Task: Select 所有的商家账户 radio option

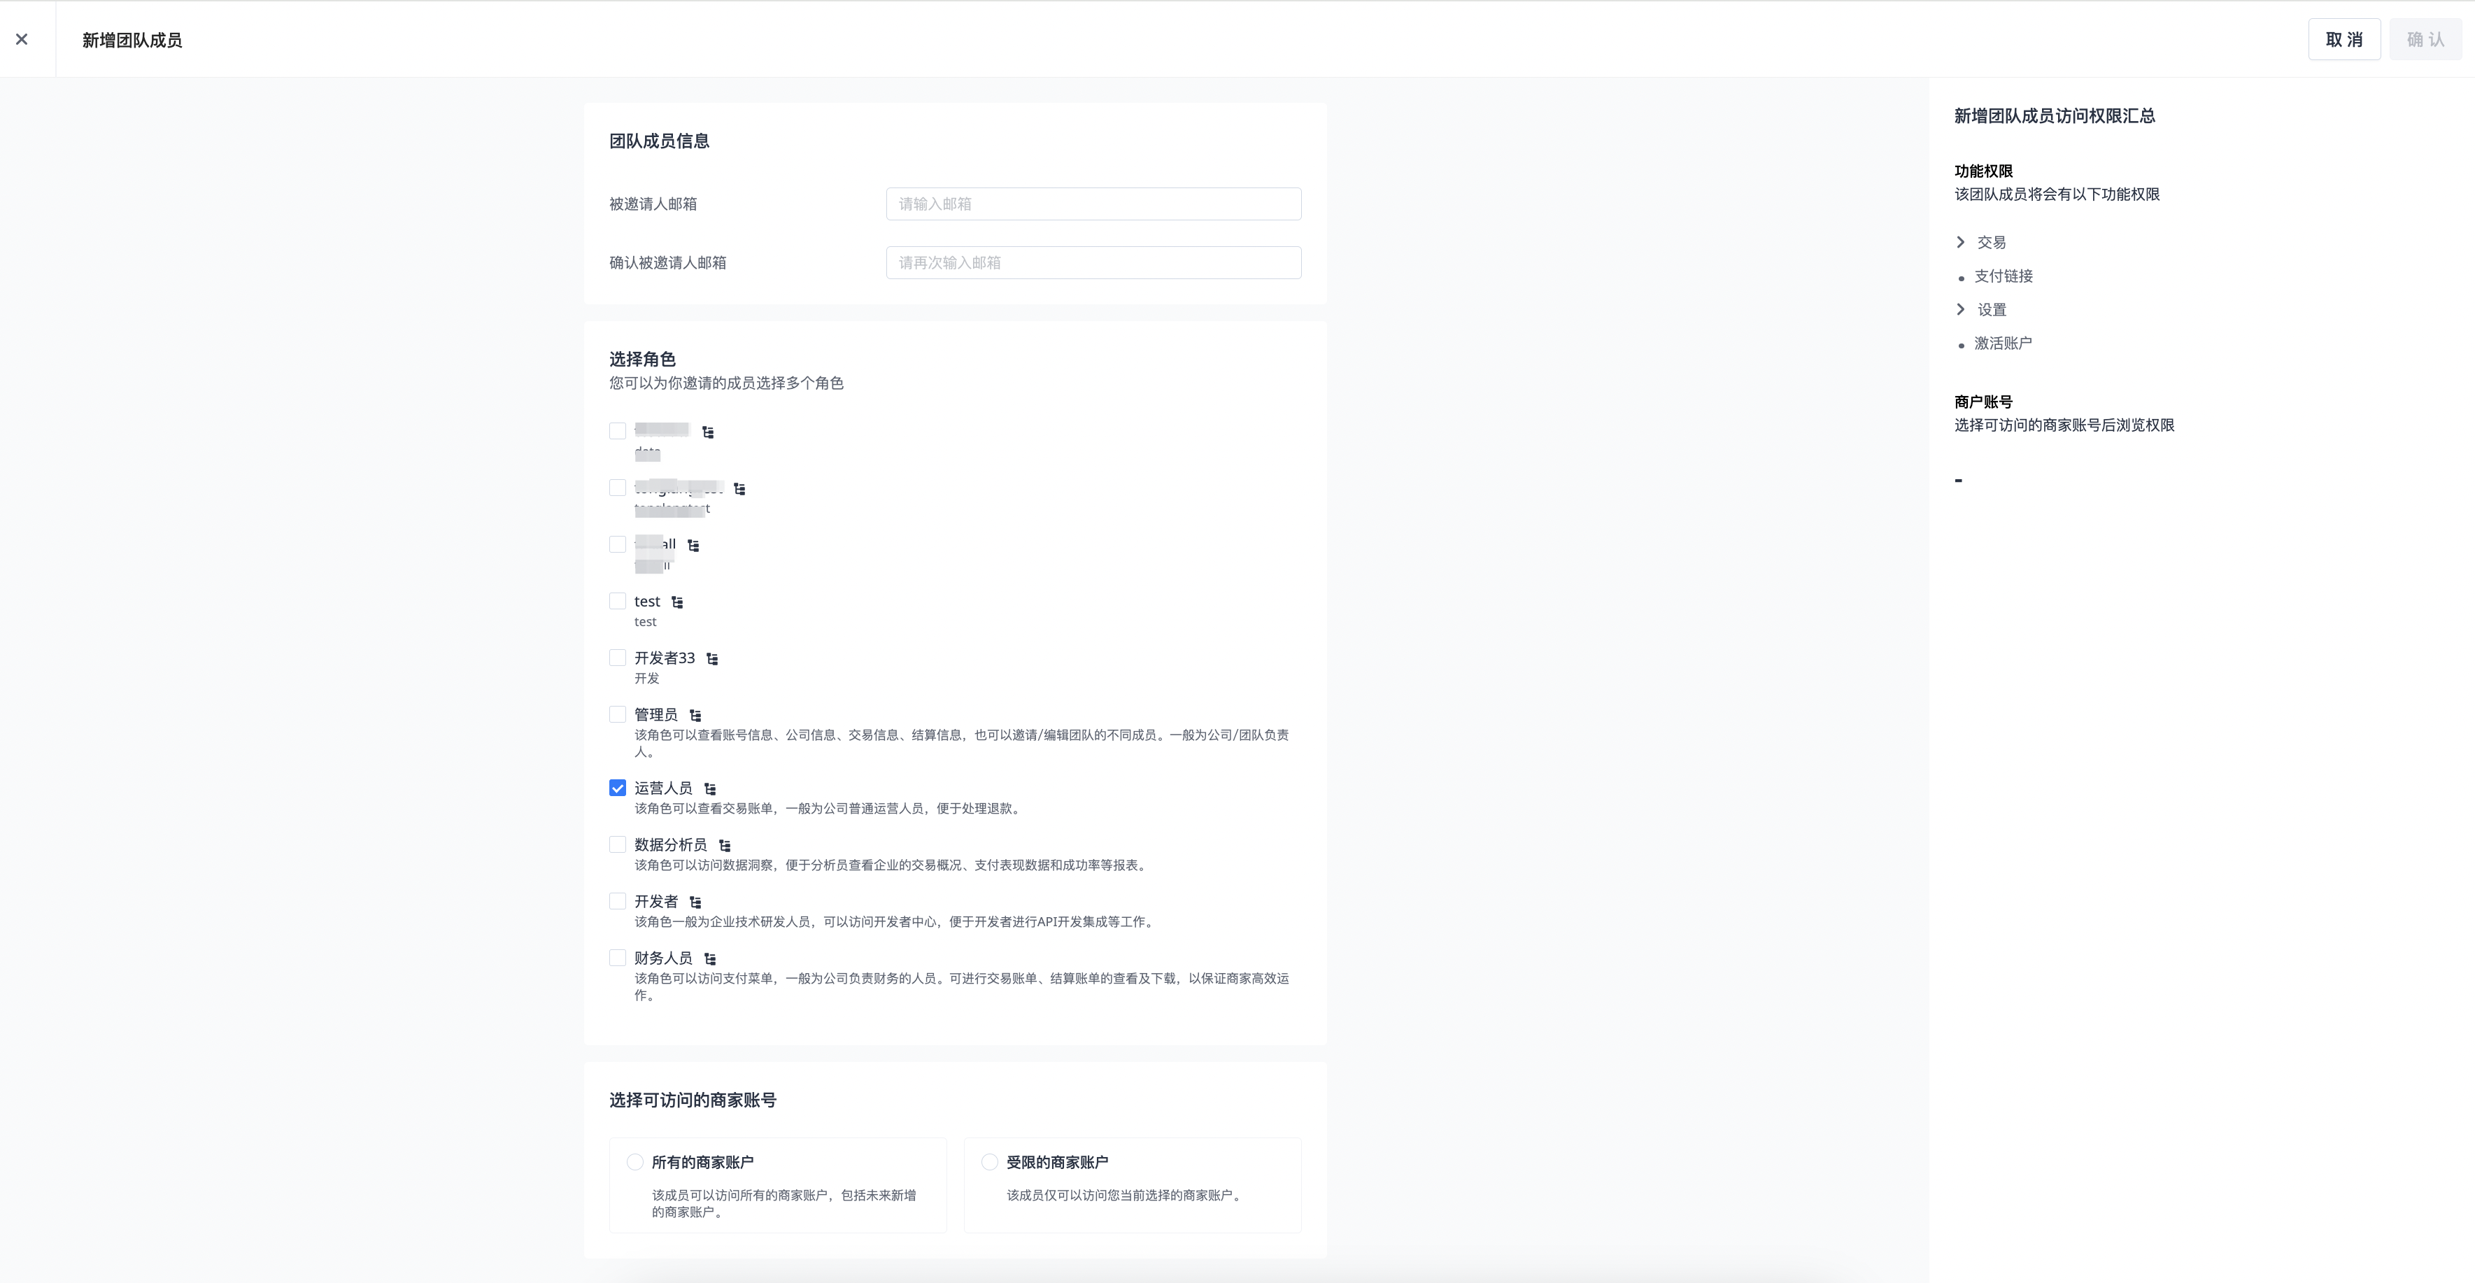Action: (x=635, y=1162)
